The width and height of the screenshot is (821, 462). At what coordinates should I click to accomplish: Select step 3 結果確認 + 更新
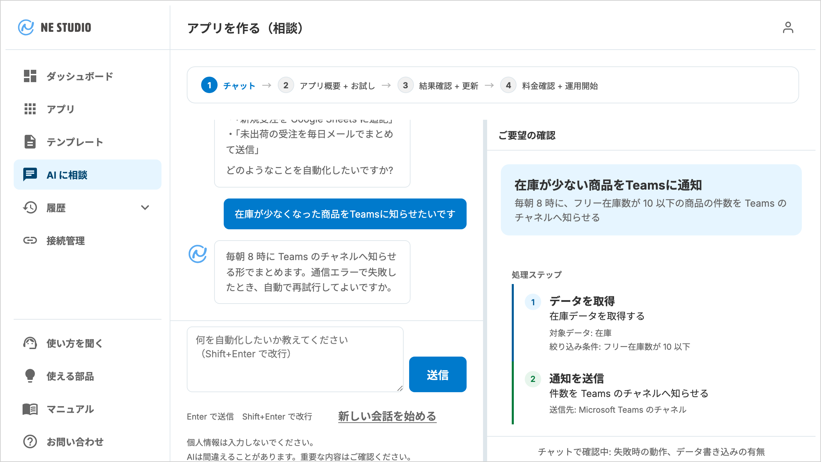(438, 85)
